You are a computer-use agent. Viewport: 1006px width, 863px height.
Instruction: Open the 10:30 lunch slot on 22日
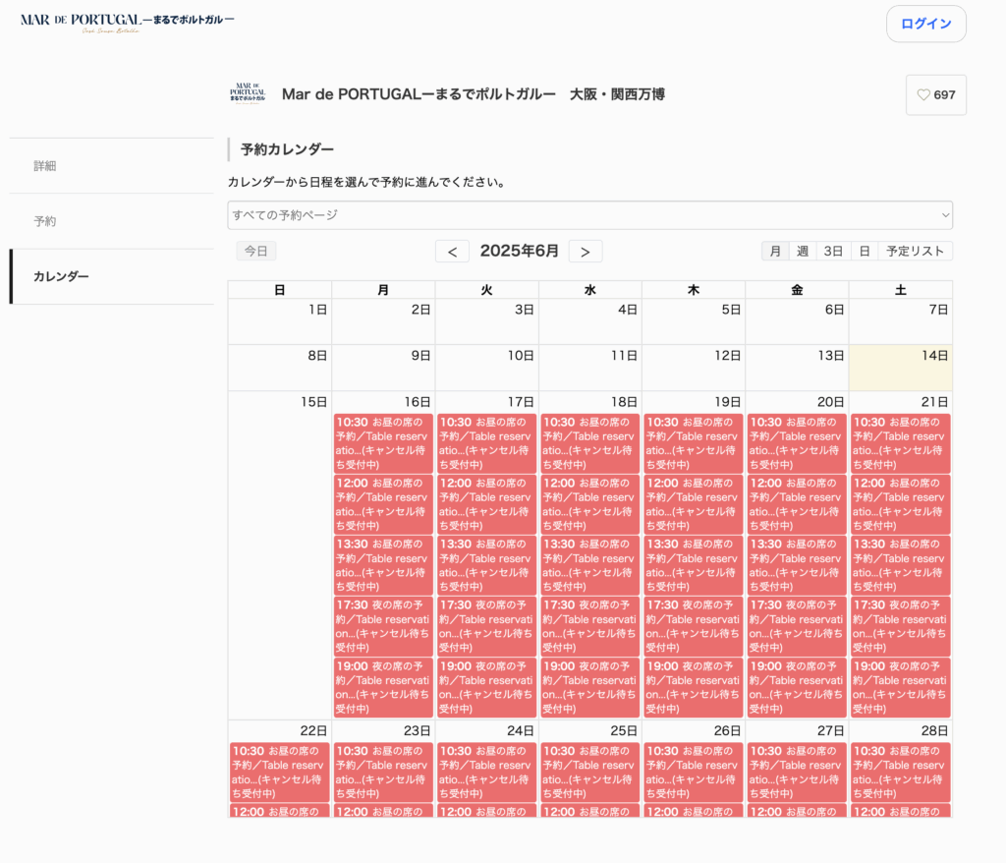tap(280, 772)
